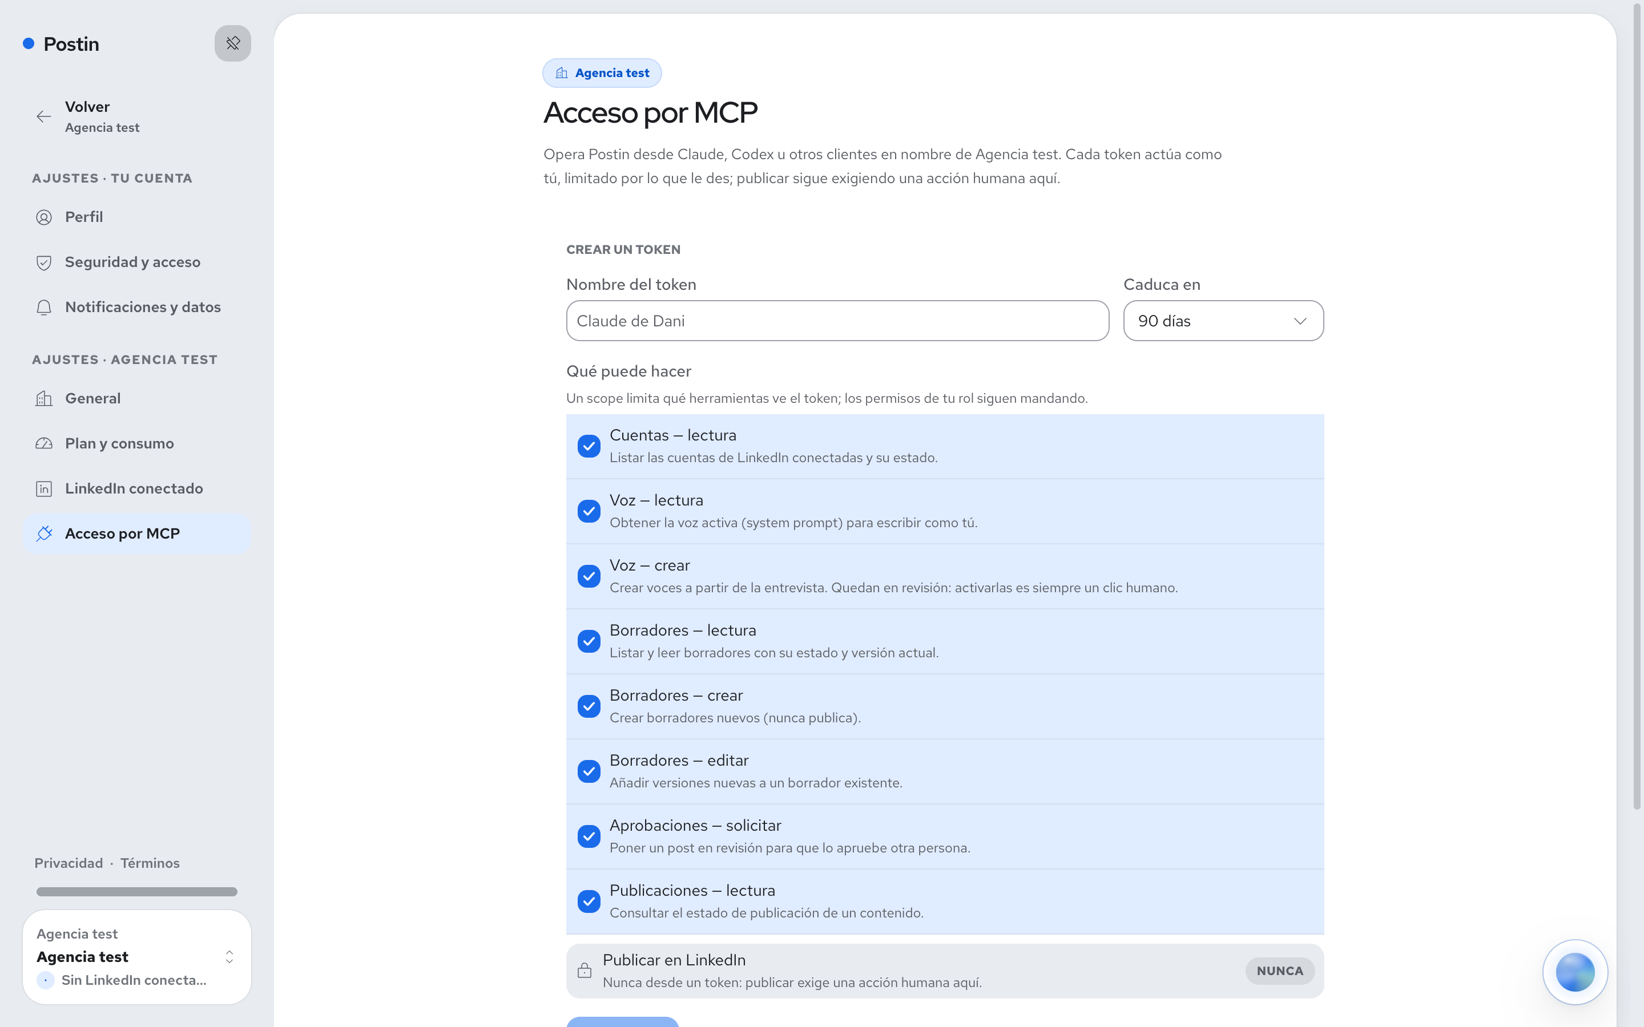1644x1027 pixels.
Task: Disable Borradores – editar scope
Action: point(589,771)
